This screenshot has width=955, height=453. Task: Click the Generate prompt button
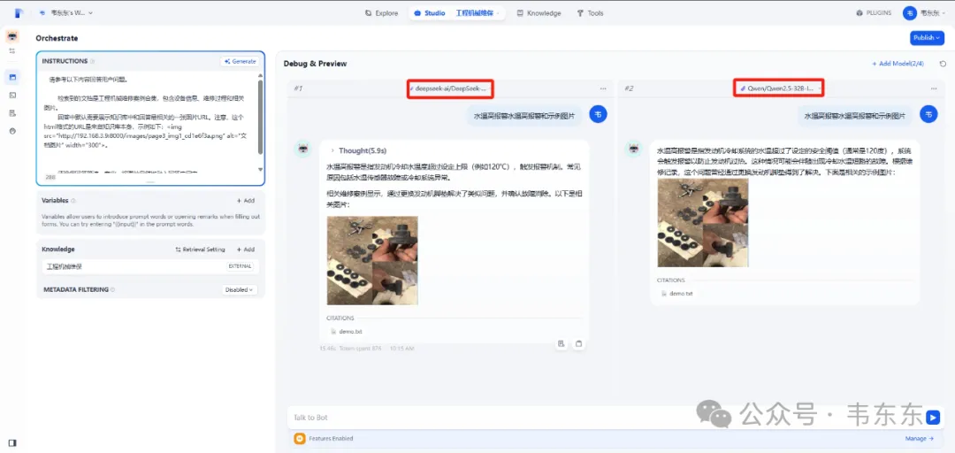[240, 62]
